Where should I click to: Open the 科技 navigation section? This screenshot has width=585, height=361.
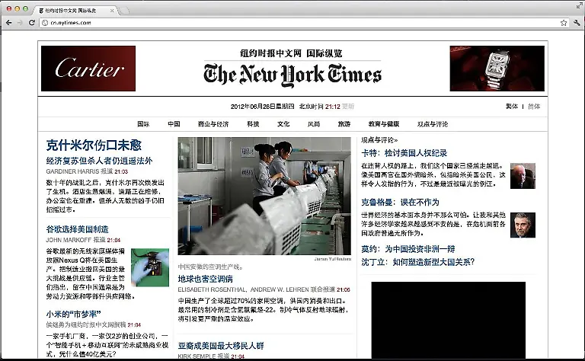pos(253,124)
